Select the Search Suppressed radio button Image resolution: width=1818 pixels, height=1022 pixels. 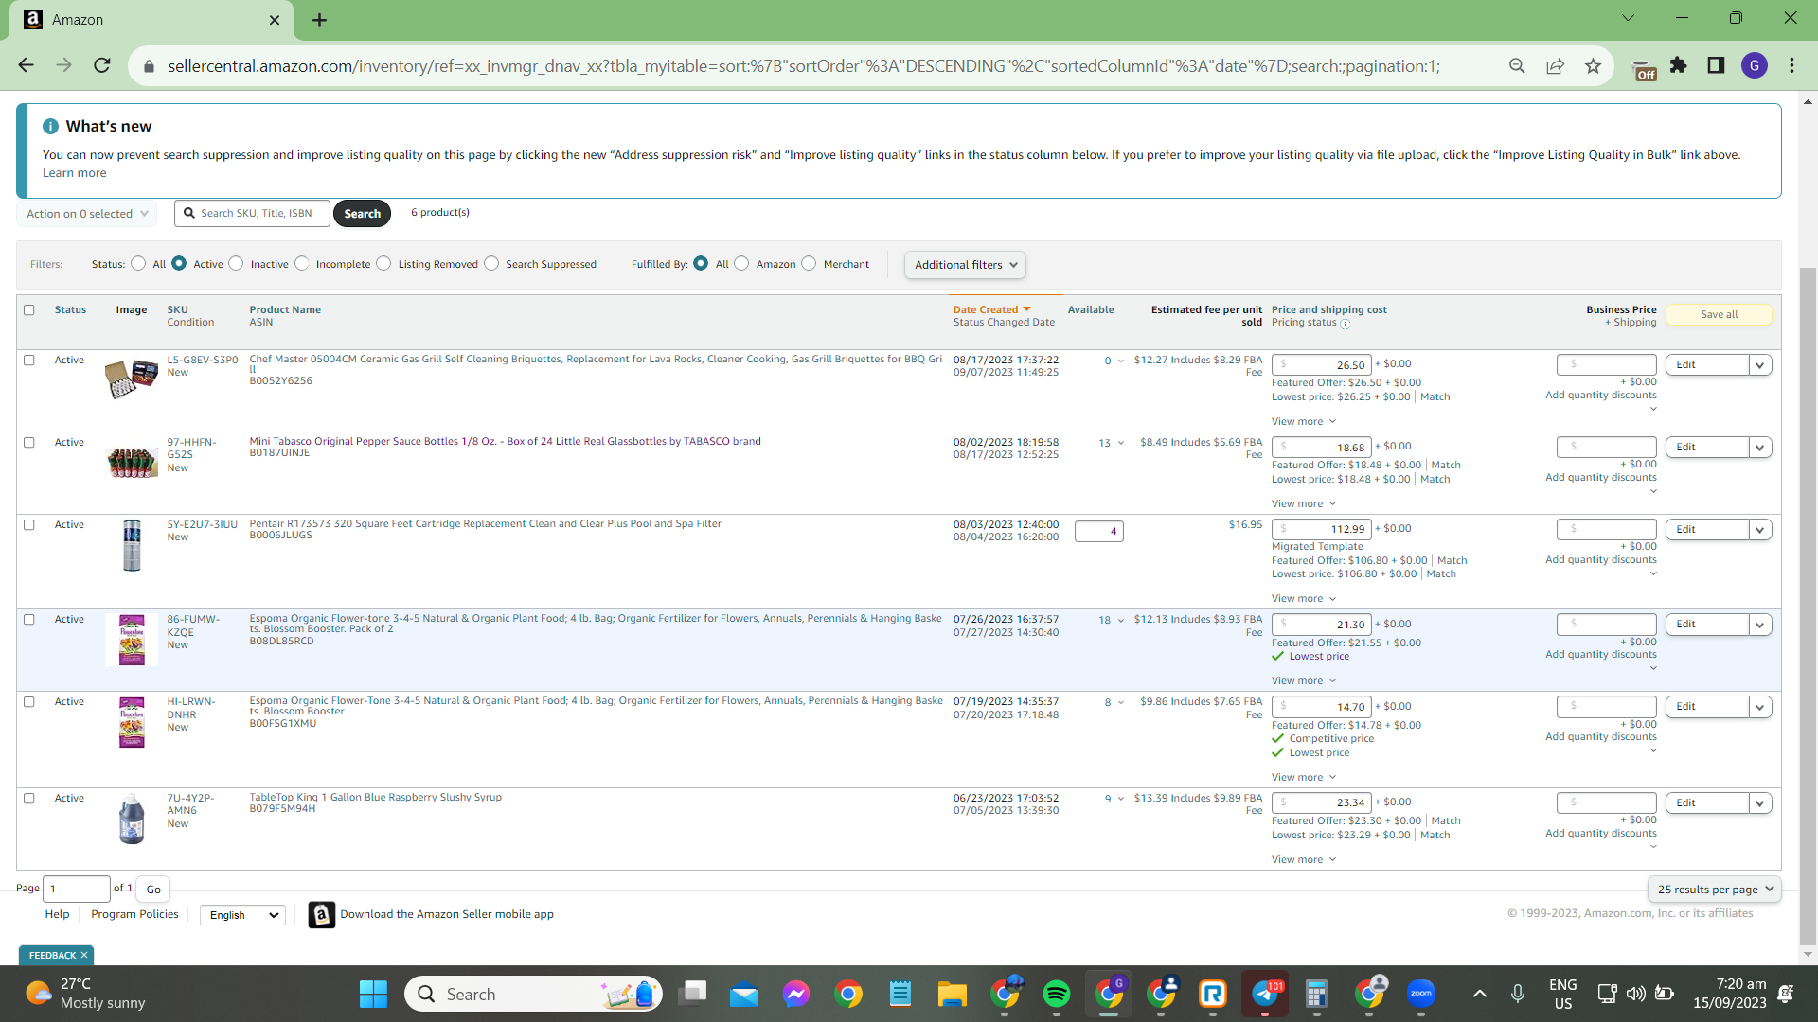(491, 264)
